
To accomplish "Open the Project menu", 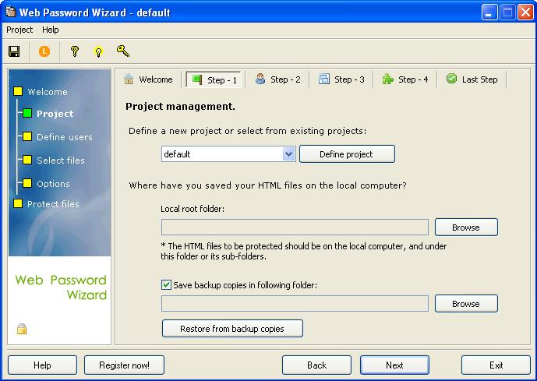I will coord(19,30).
